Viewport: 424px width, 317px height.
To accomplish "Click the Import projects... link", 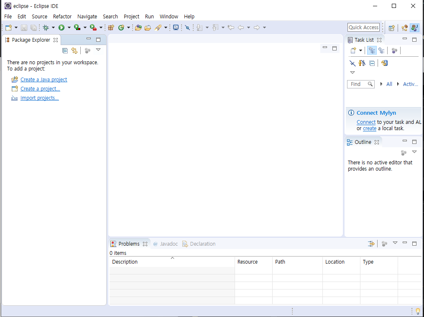I will tap(39, 98).
